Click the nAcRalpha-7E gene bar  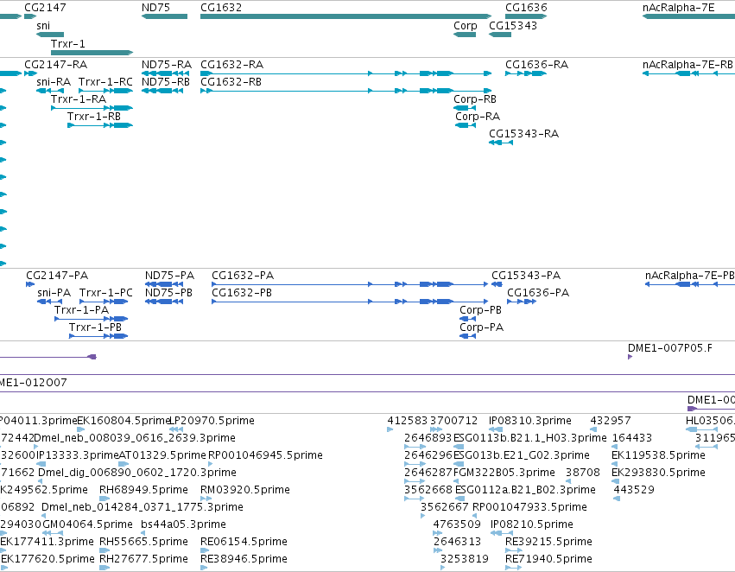coord(688,16)
